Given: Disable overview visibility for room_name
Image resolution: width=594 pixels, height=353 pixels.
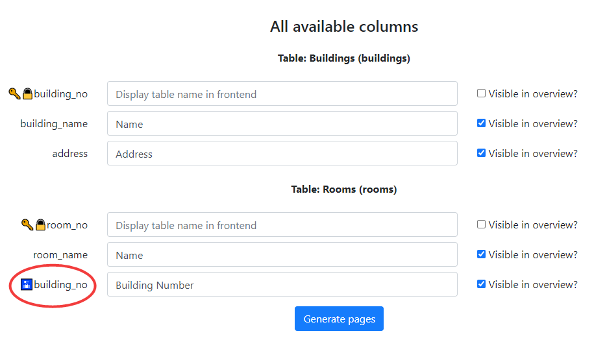Looking at the screenshot, I should coord(481,254).
